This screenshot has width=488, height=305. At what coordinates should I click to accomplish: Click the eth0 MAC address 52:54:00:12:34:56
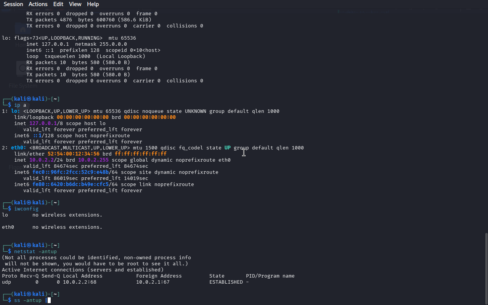click(74, 154)
